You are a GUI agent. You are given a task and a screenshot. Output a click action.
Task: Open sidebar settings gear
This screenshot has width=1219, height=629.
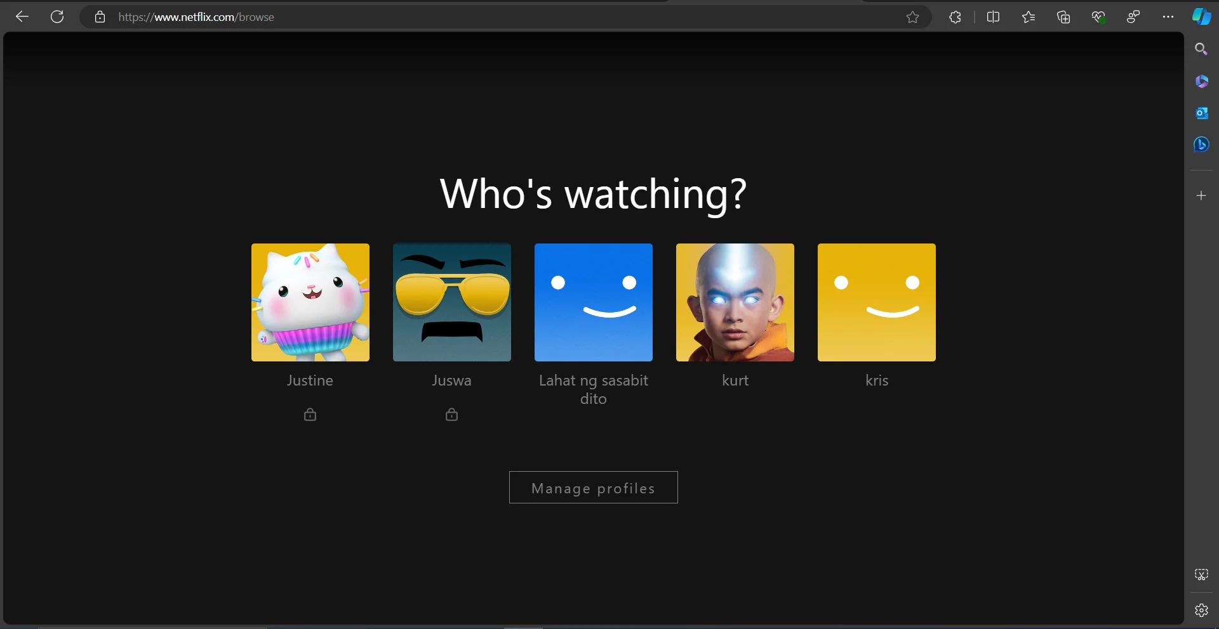[x=1201, y=610]
